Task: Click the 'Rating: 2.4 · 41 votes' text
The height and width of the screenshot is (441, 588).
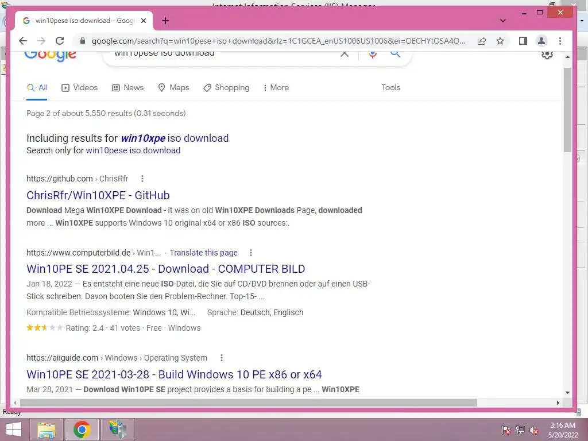Action: pos(103,328)
